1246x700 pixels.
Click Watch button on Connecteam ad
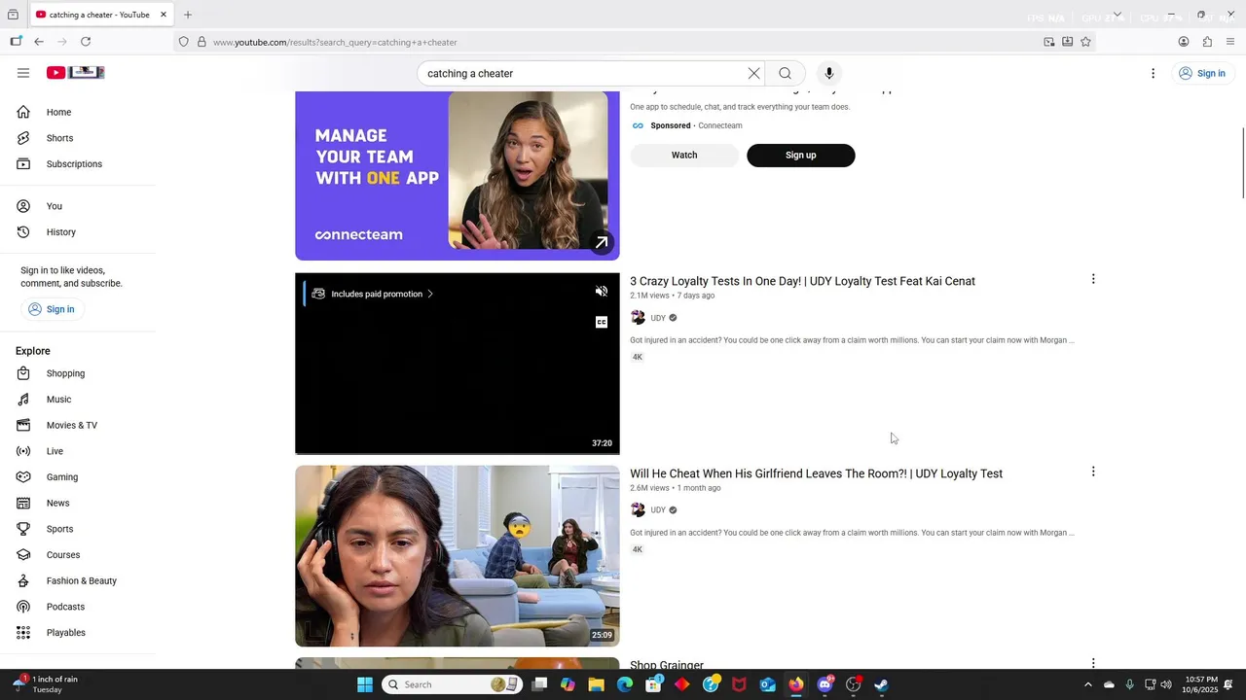[x=684, y=156]
